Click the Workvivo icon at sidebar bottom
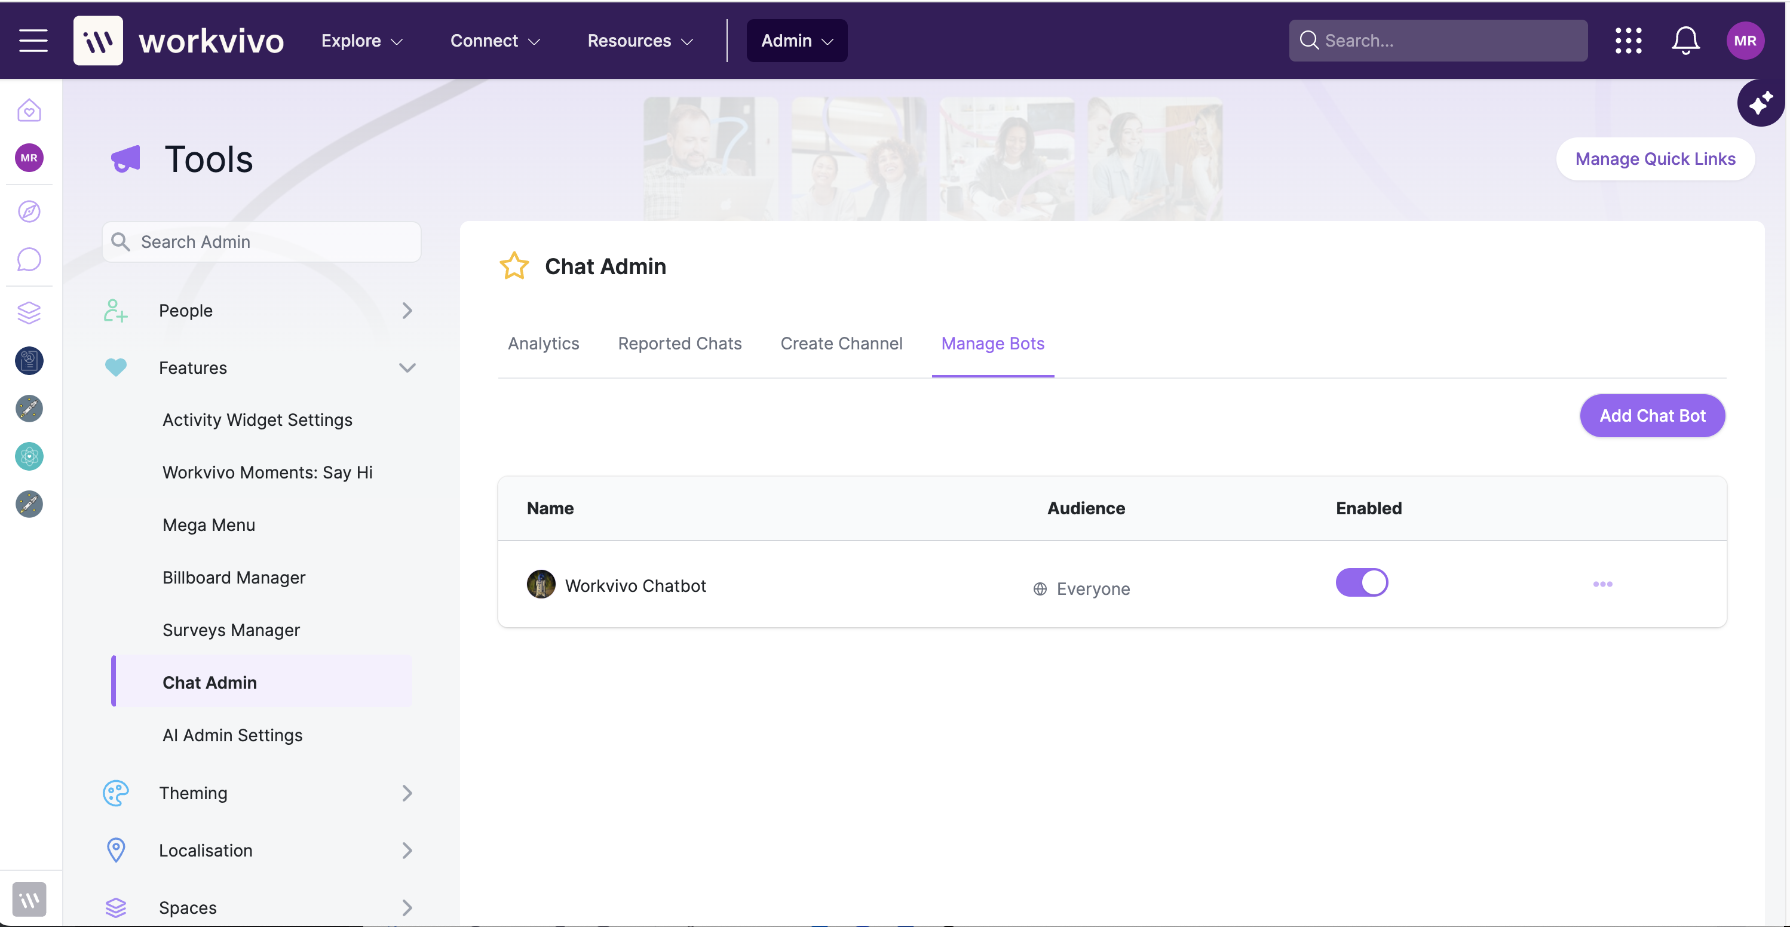The width and height of the screenshot is (1790, 927). [x=29, y=899]
